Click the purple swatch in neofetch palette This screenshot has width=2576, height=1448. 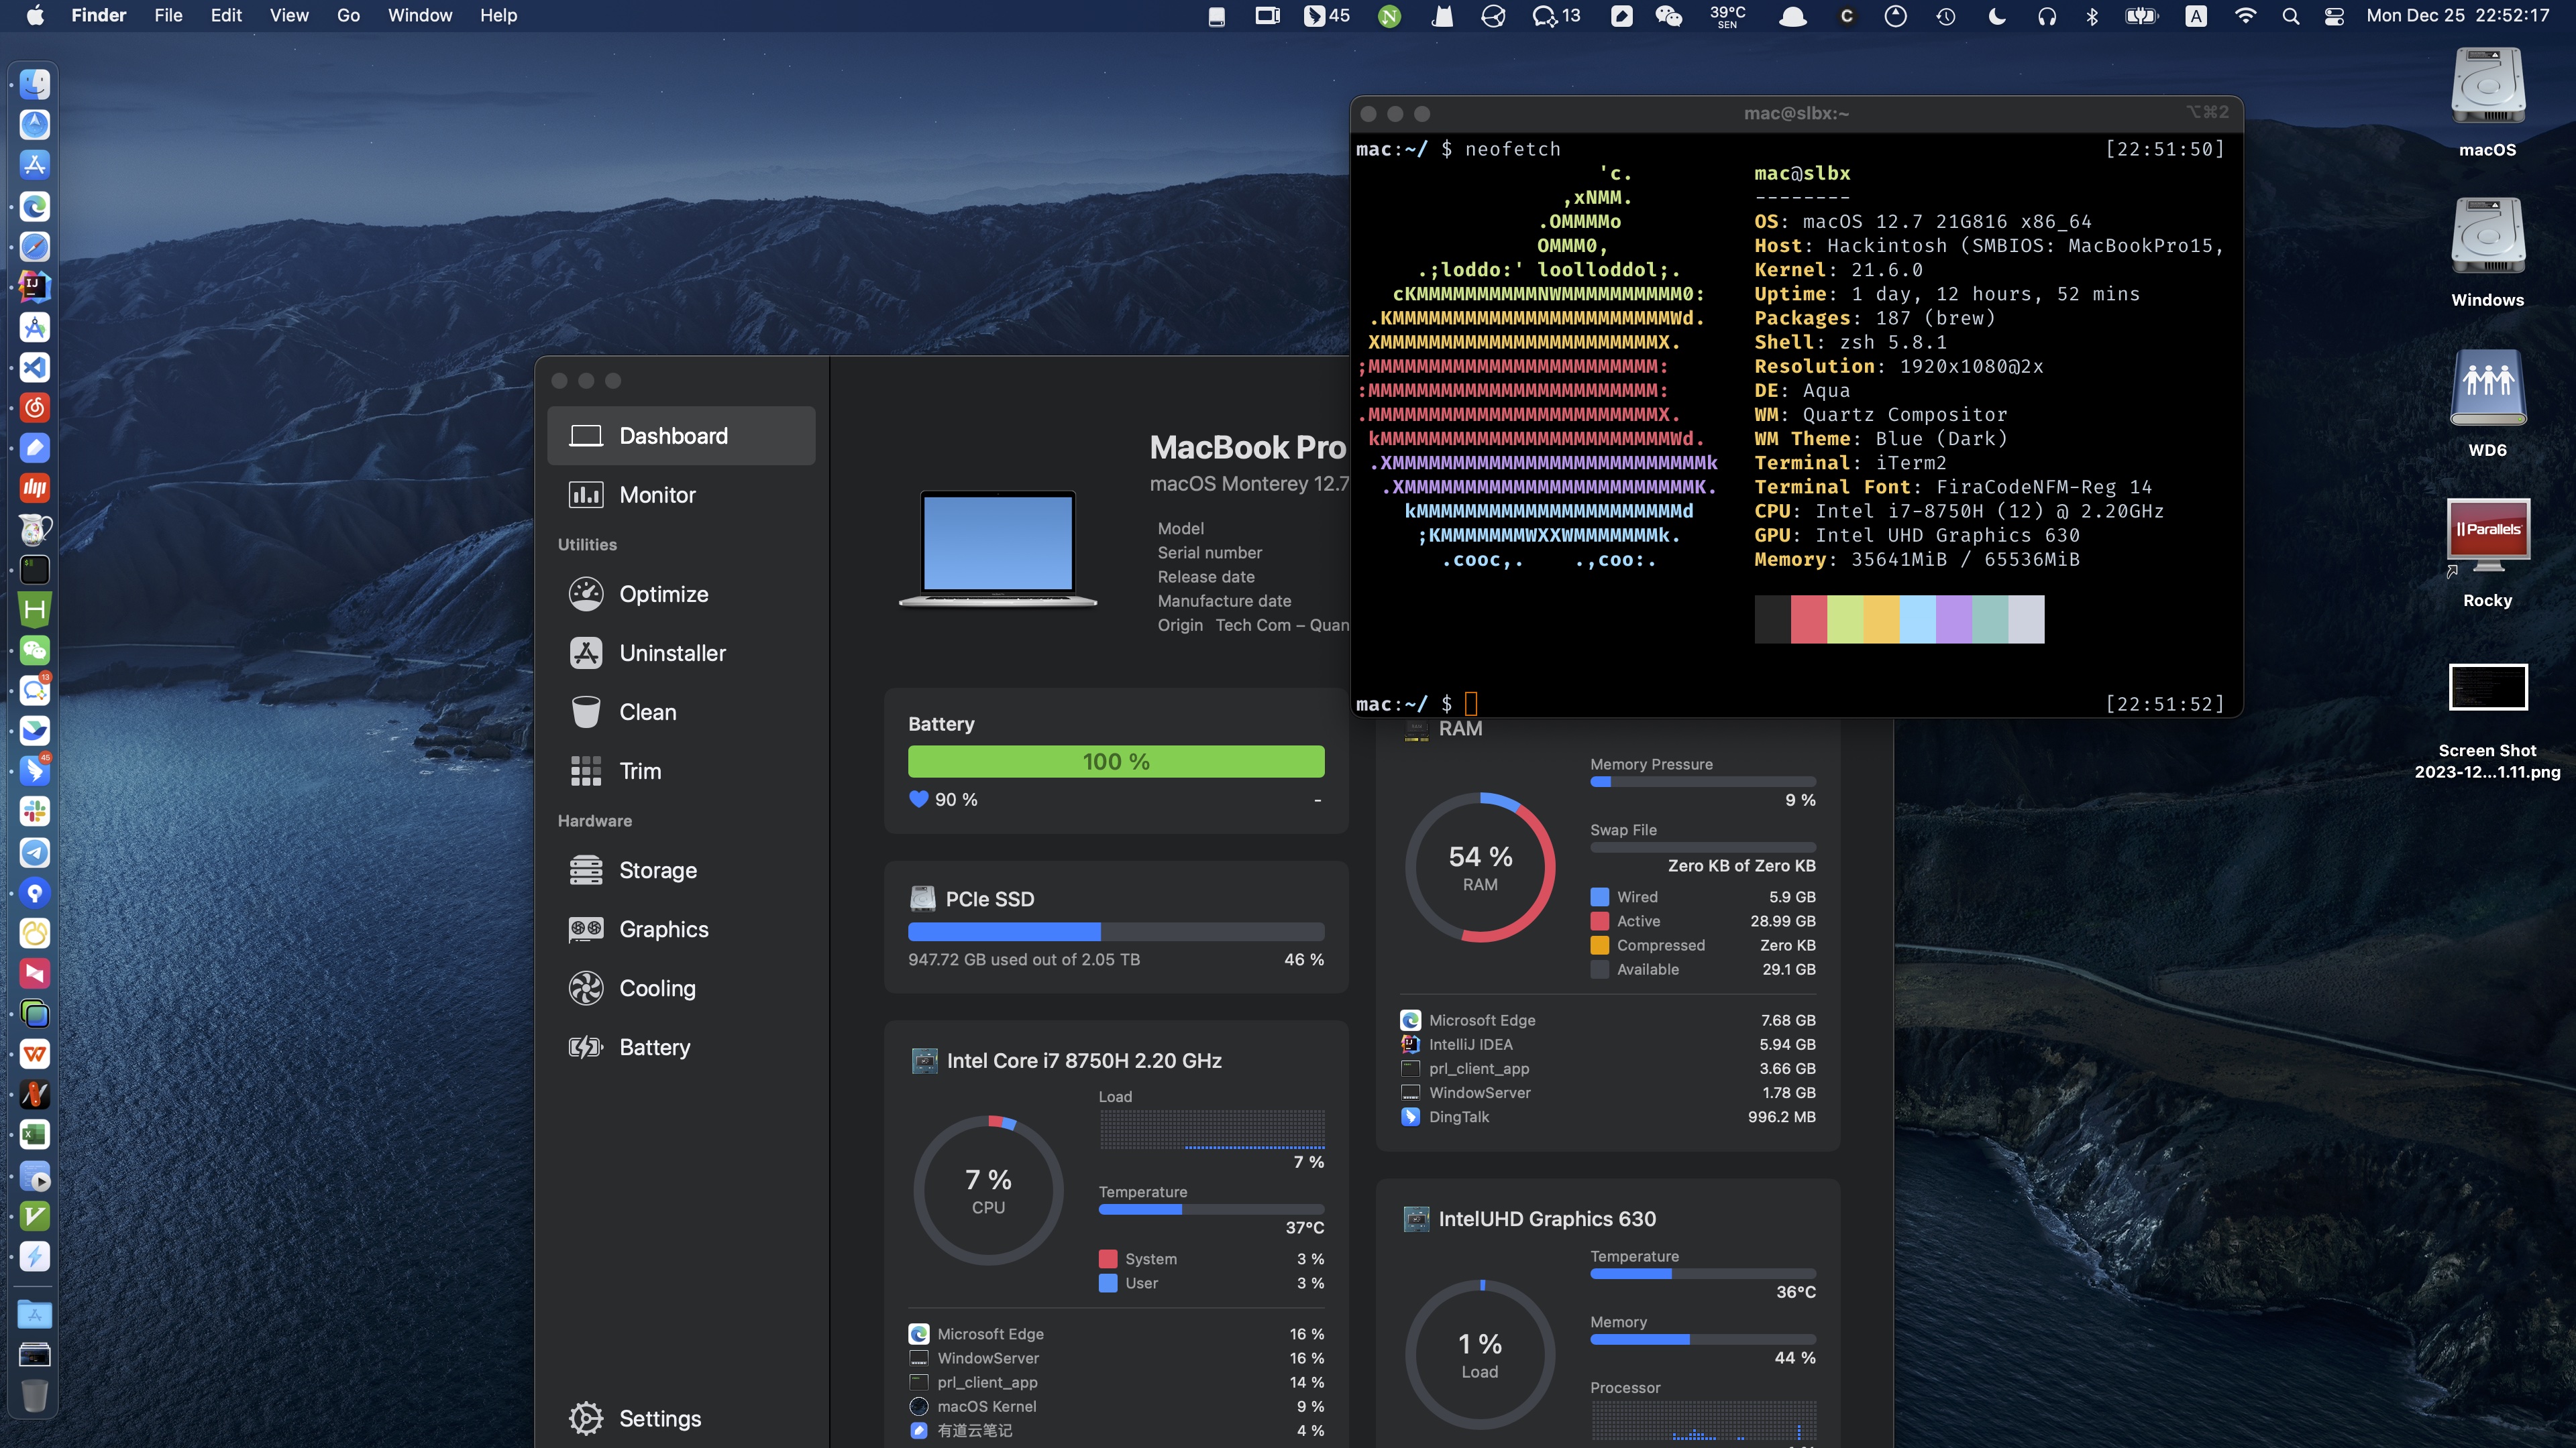[1953, 619]
